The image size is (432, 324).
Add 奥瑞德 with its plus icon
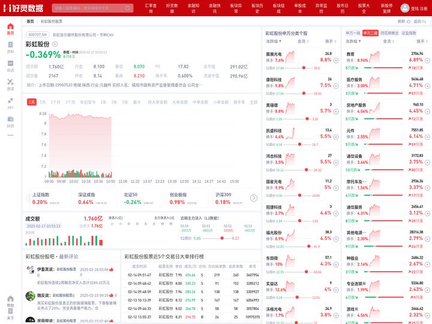336,112
